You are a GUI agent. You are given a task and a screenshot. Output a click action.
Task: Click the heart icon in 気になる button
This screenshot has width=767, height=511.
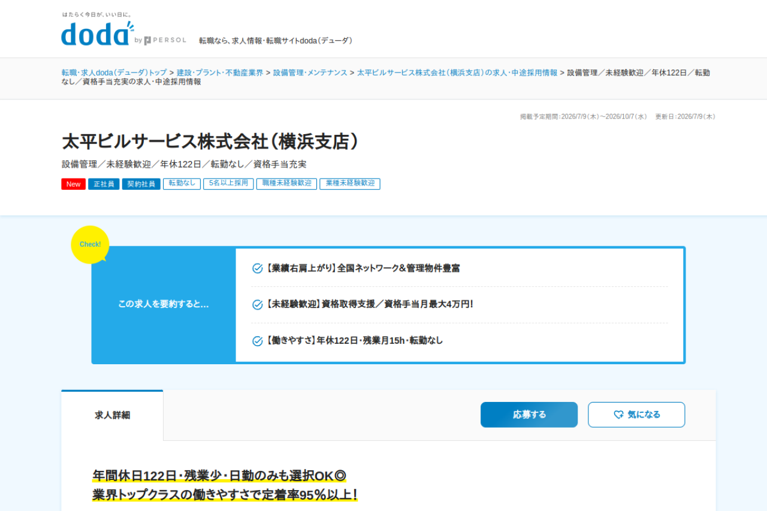618,415
